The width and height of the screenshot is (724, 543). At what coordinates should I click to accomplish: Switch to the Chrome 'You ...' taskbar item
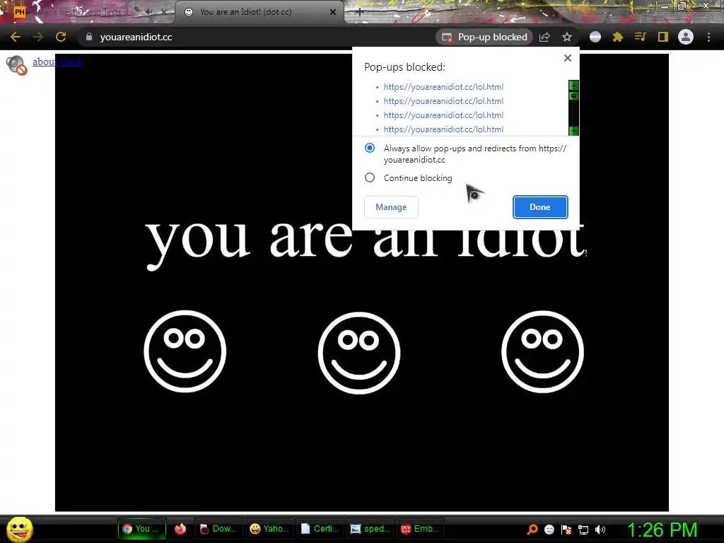[x=141, y=529]
